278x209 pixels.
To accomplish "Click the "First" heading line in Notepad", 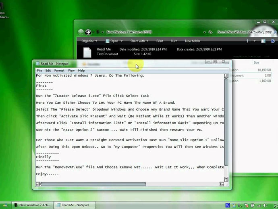I will [x=41, y=86].
